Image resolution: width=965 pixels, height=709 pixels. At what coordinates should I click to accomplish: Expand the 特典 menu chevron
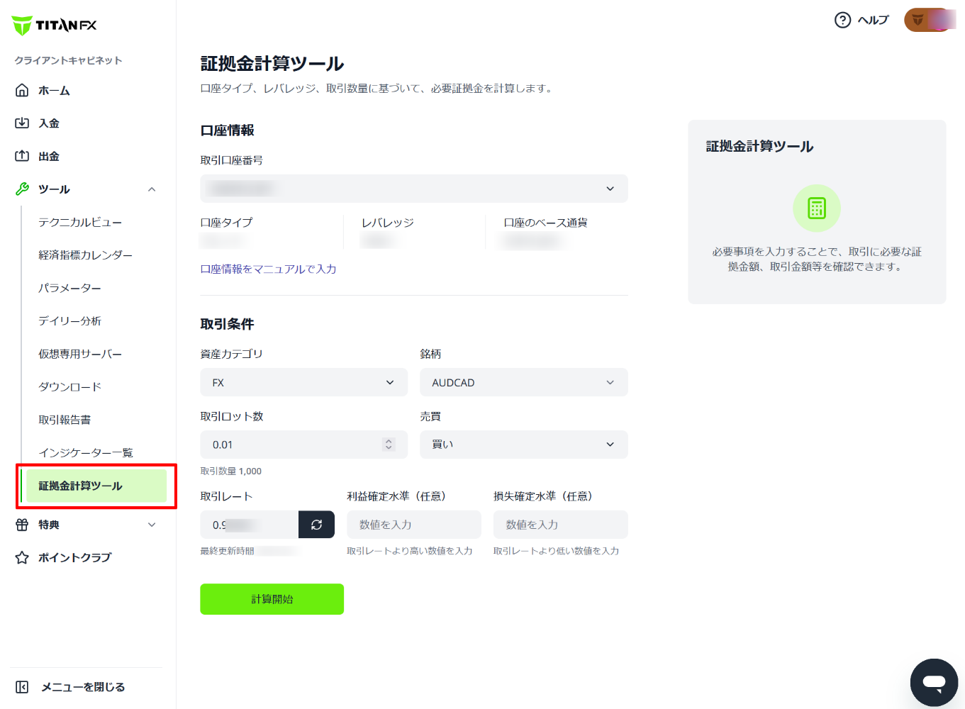pyautogui.click(x=152, y=525)
